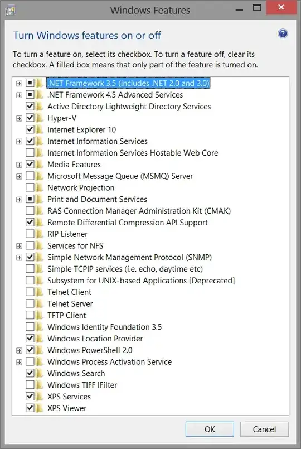Click the Telnet Server folder icon
This screenshot has height=449, width=301.
tap(40, 303)
